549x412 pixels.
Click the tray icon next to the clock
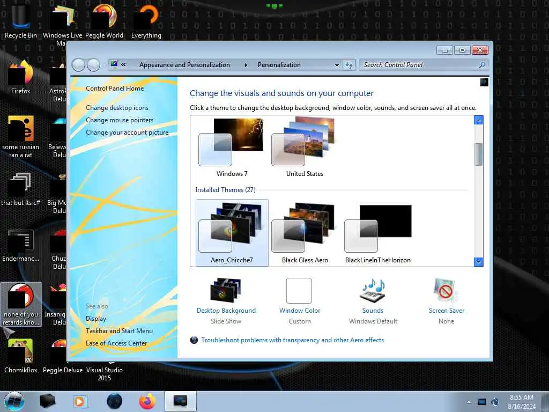tap(495, 402)
